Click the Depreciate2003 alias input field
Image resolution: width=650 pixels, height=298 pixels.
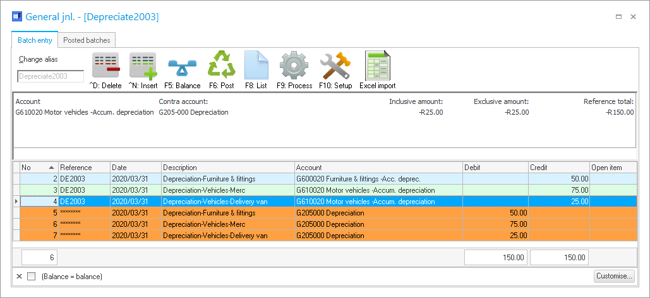click(51, 76)
